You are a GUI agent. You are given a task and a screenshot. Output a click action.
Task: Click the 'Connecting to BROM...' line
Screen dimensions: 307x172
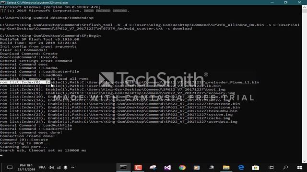pyautogui.click(x=25, y=143)
